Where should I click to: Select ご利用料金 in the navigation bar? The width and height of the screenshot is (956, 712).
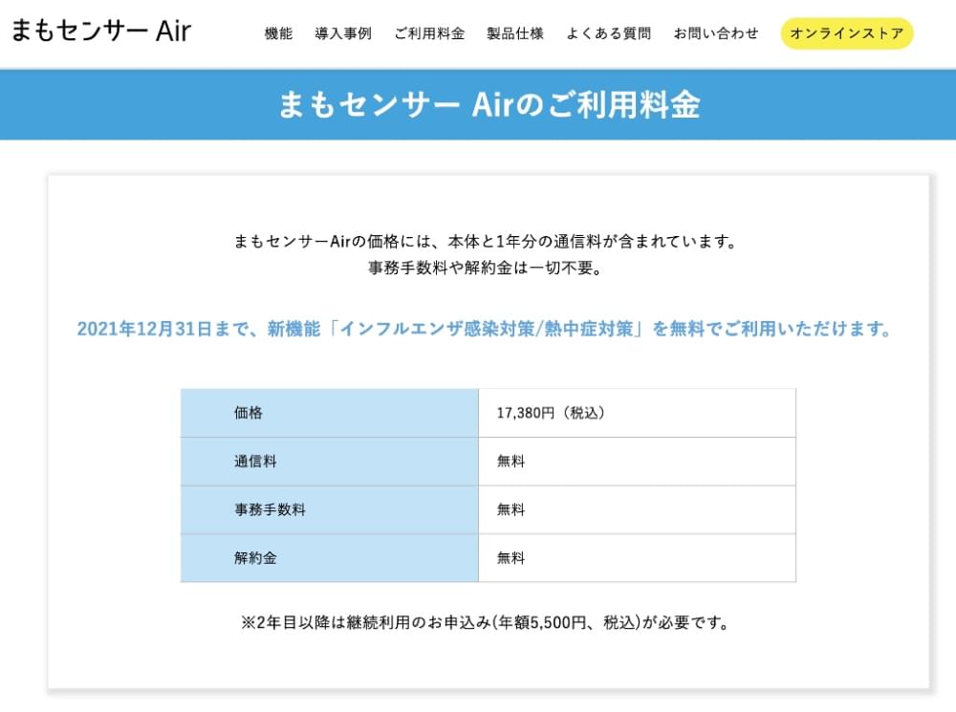(429, 33)
